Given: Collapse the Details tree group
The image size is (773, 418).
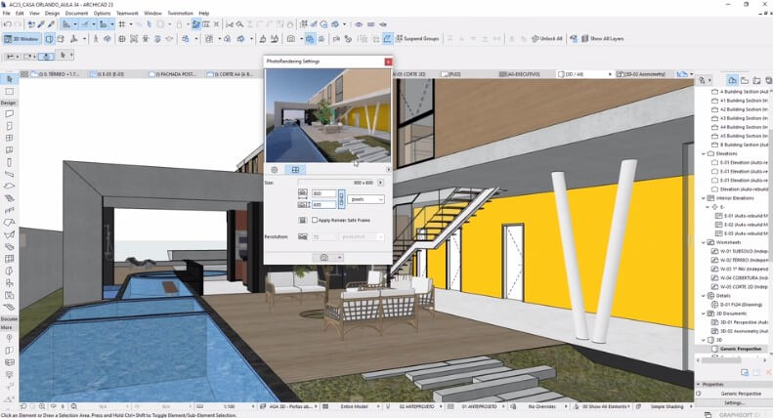Looking at the screenshot, I should click(704, 296).
